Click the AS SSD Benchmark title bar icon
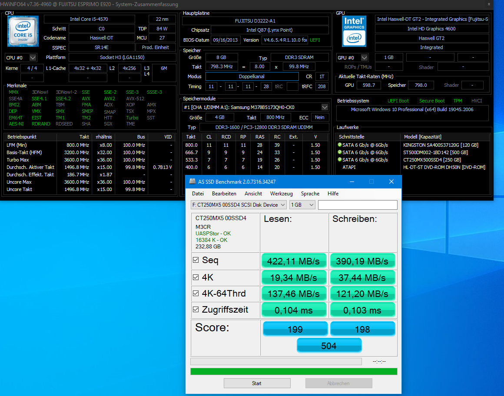The image size is (504, 396). coord(192,181)
